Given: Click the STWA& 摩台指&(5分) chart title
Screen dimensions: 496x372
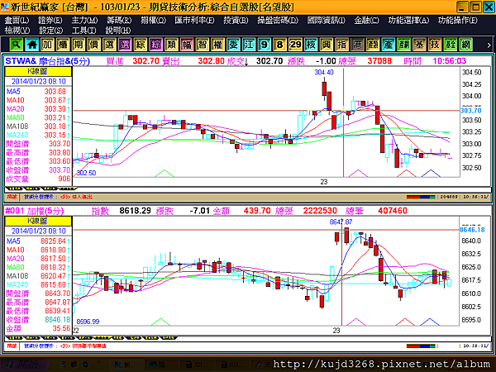Looking at the screenshot, I should tap(47, 61).
